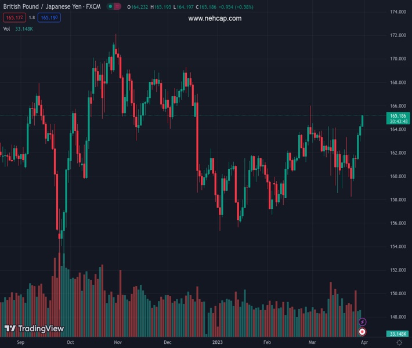Click the 165.186 current price label
The height and width of the screenshot is (348, 412).
click(399, 116)
